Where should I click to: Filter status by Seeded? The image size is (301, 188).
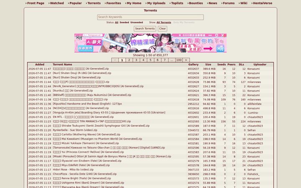(x=124, y=23)
